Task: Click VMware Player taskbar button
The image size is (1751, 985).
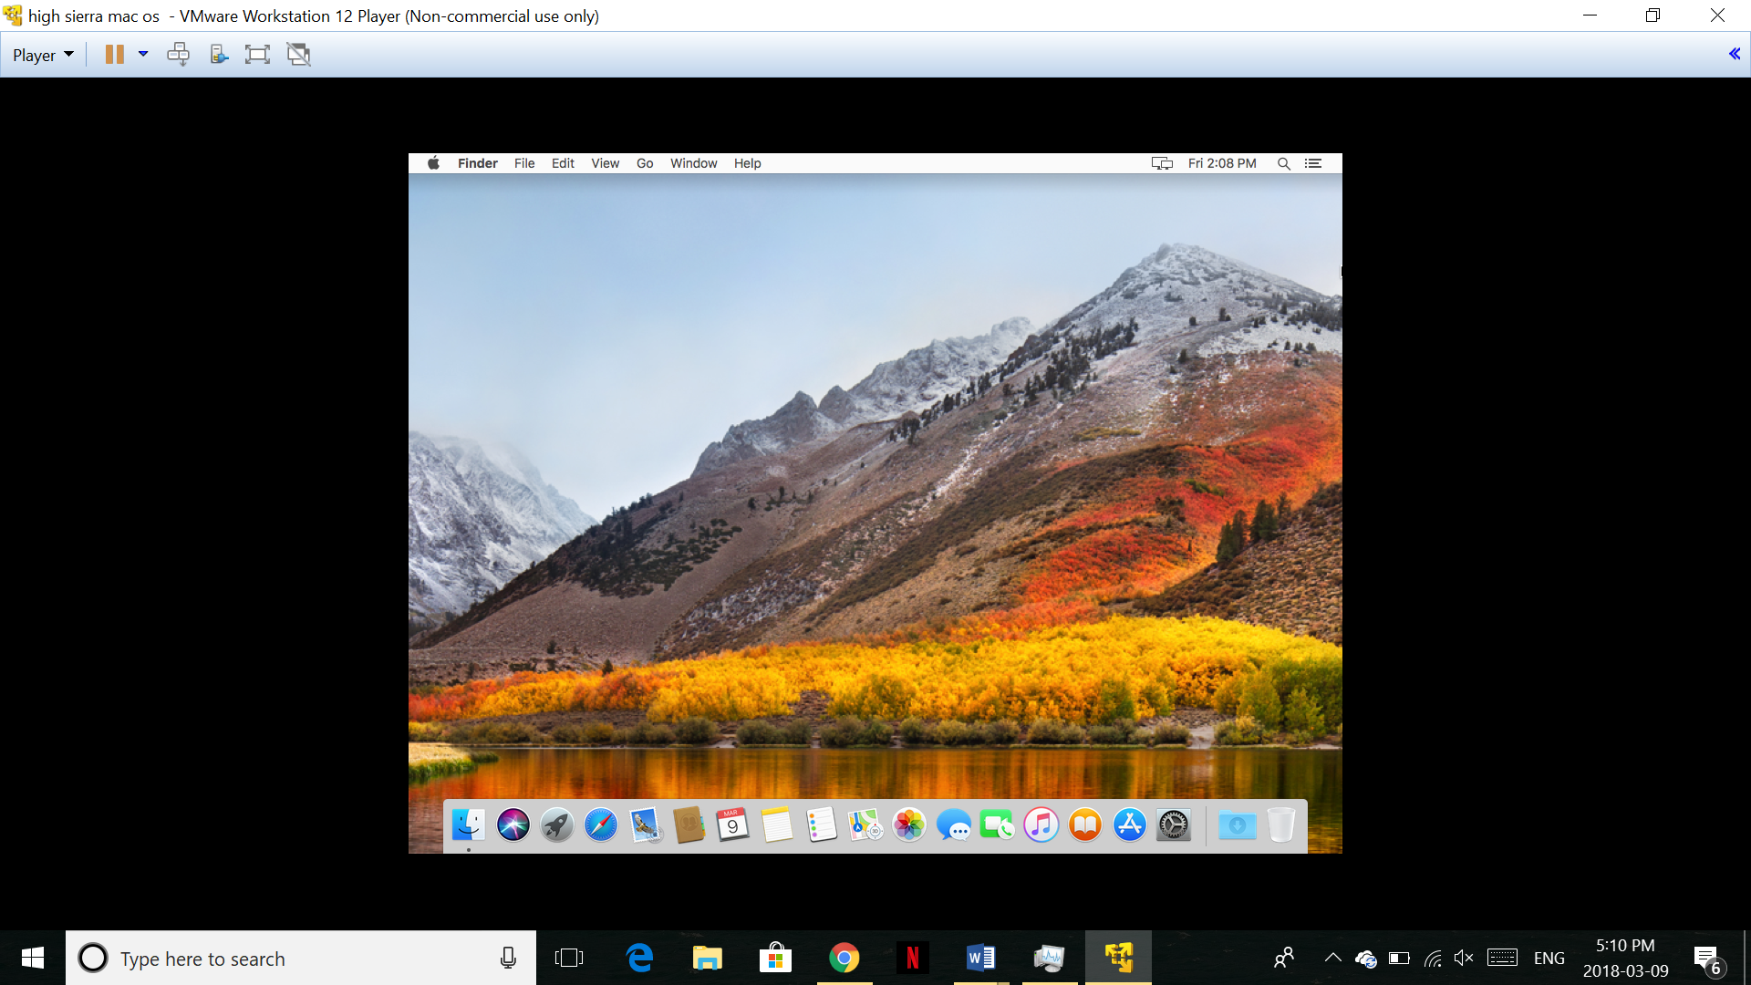Action: [1118, 958]
